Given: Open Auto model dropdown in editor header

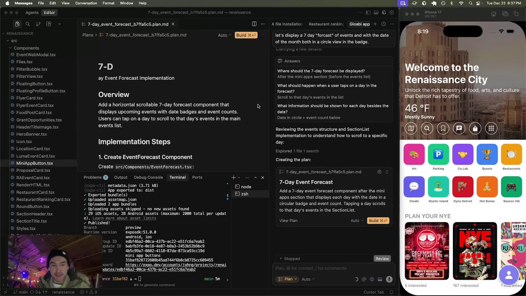Looking at the screenshot, I should coord(224,35).
